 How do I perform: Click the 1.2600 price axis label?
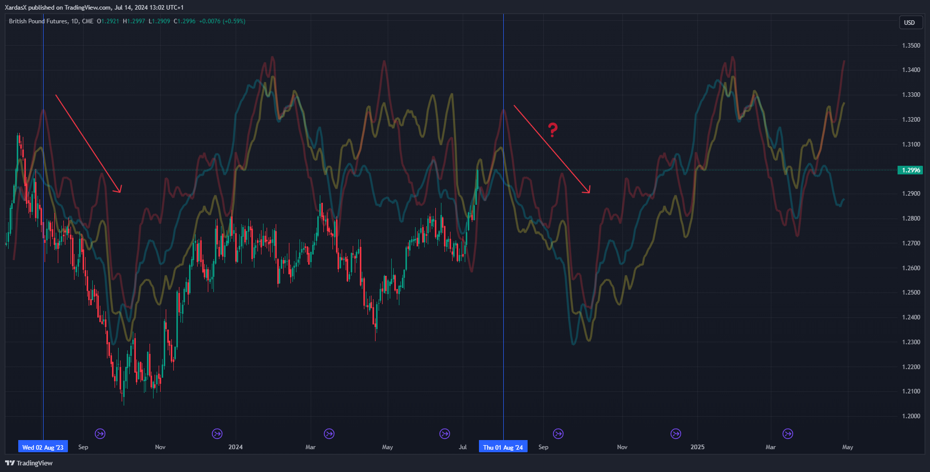click(x=911, y=268)
